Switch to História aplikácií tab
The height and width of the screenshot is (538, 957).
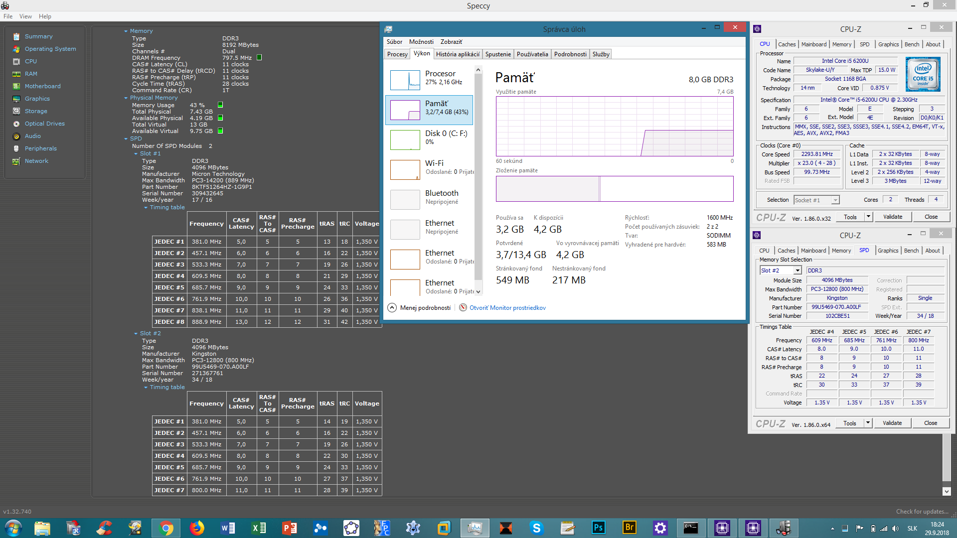[458, 54]
